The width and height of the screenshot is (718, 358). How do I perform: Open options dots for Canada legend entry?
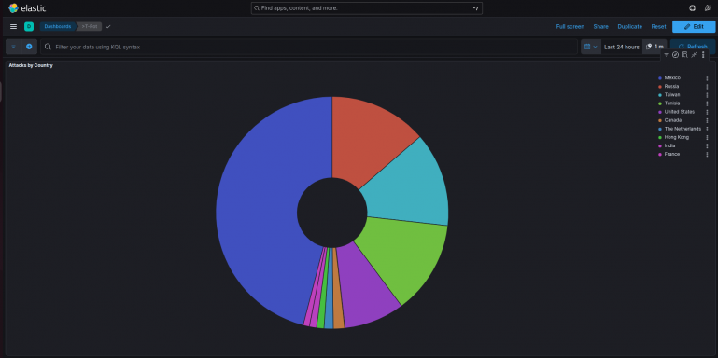[x=707, y=120]
